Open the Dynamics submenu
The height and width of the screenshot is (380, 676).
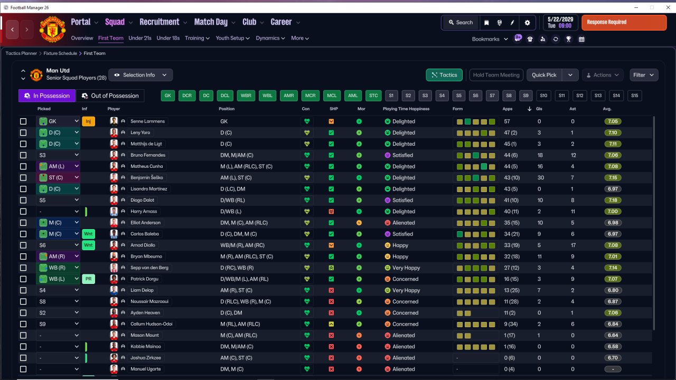pos(270,38)
